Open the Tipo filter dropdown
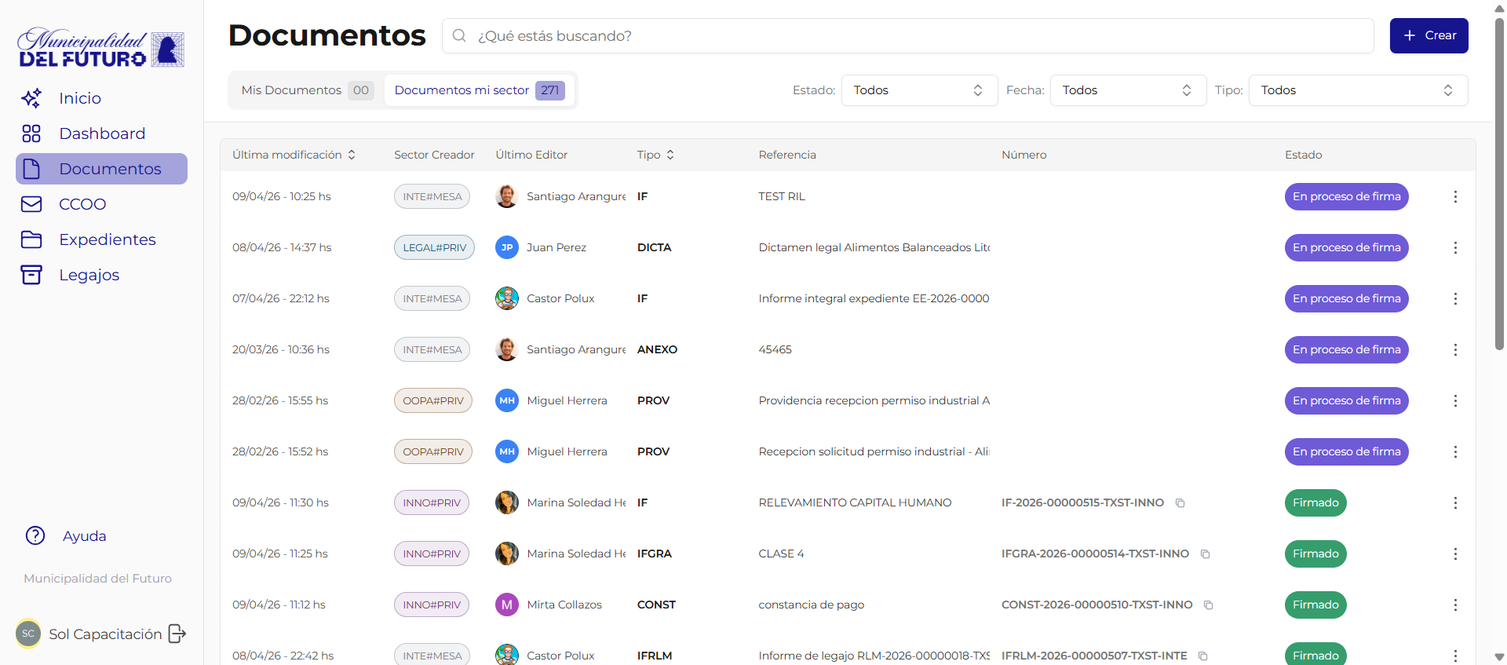The width and height of the screenshot is (1507, 665). pyautogui.click(x=1357, y=90)
